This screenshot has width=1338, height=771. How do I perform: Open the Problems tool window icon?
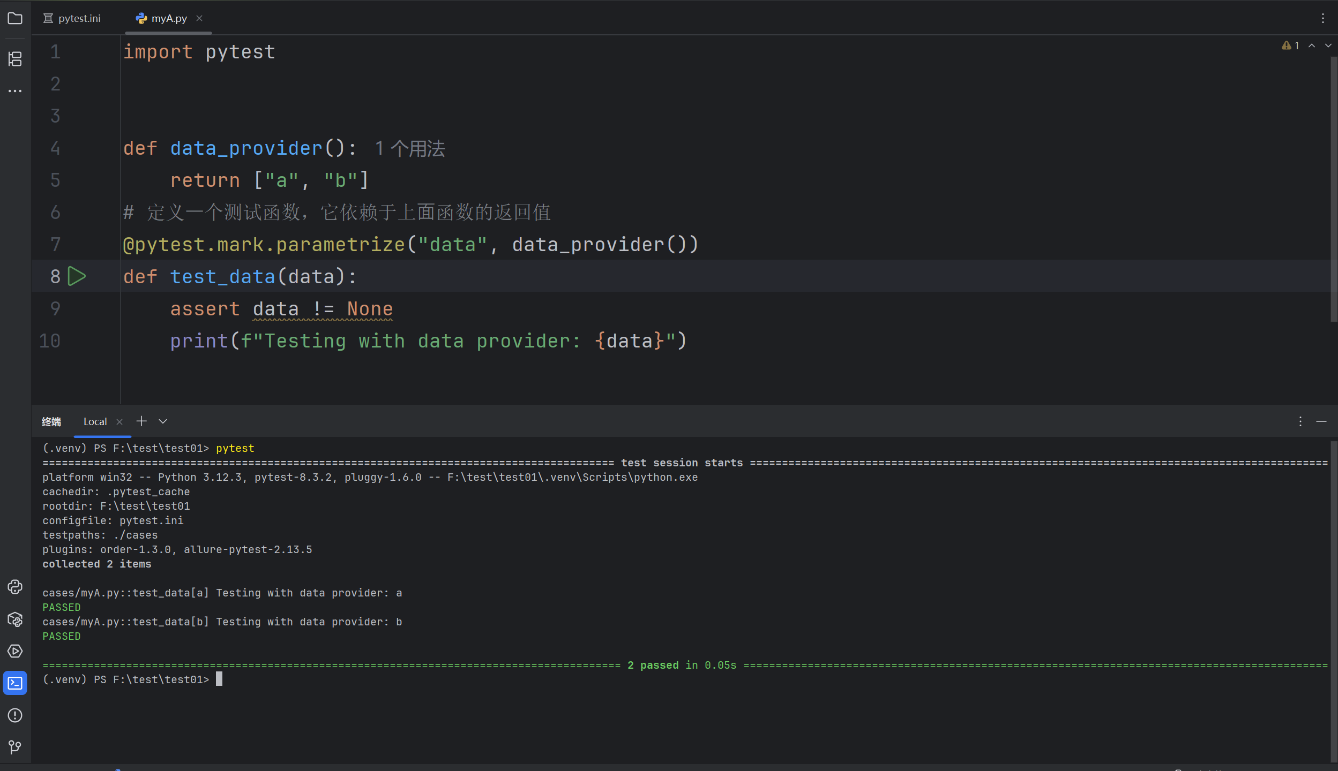15,715
